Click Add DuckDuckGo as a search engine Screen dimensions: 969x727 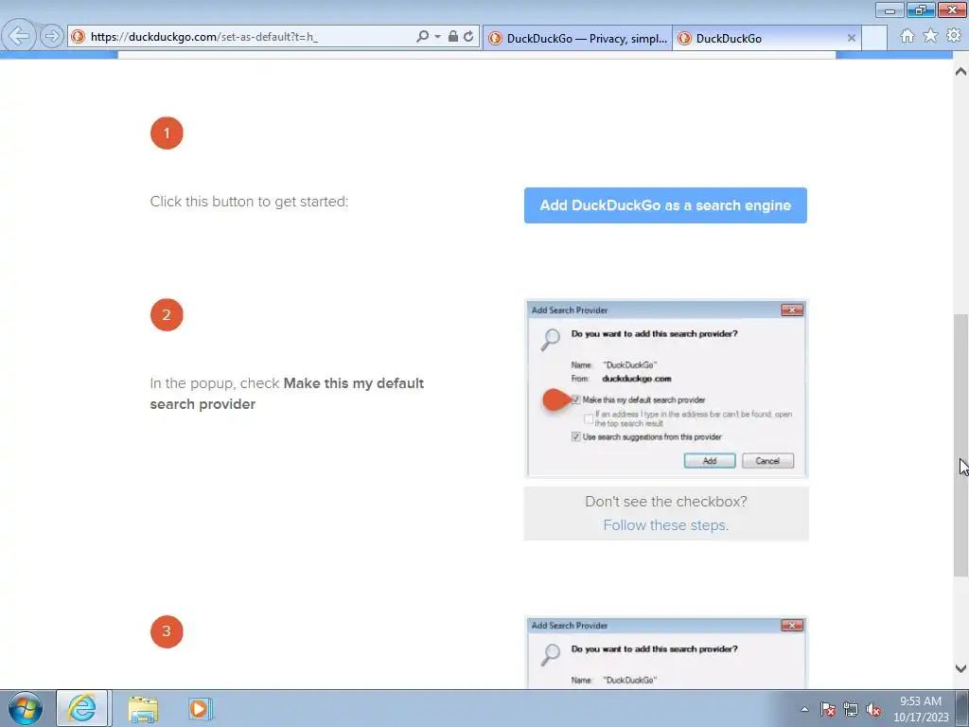pos(665,205)
